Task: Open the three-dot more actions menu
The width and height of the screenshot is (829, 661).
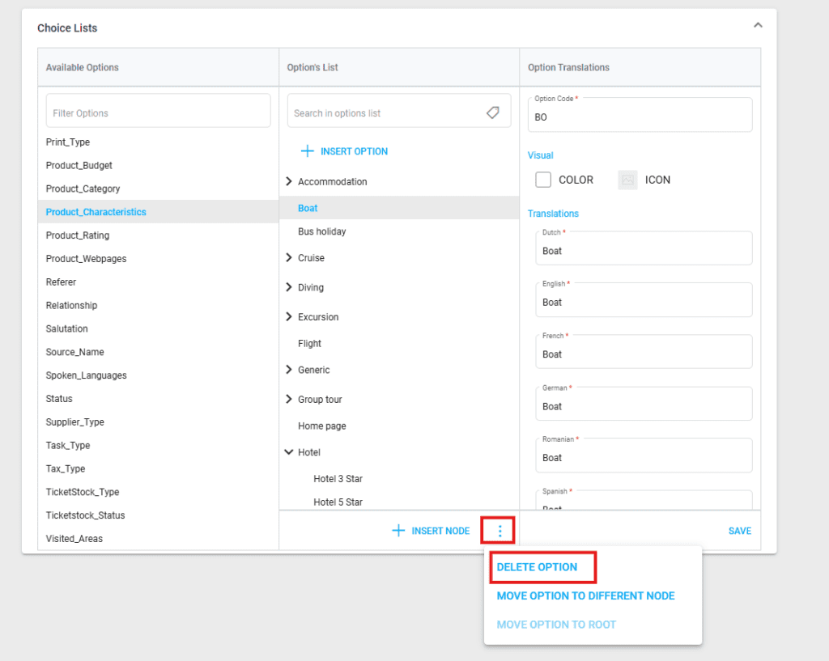Action: [500, 531]
